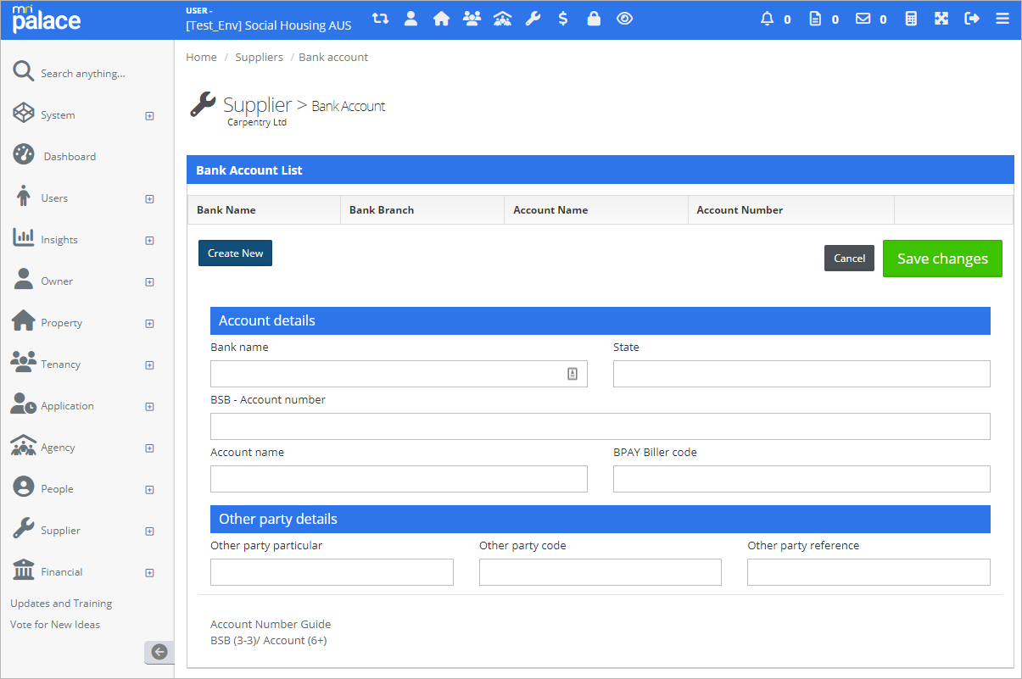Expand the Owner menu plus icon

[149, 282]
